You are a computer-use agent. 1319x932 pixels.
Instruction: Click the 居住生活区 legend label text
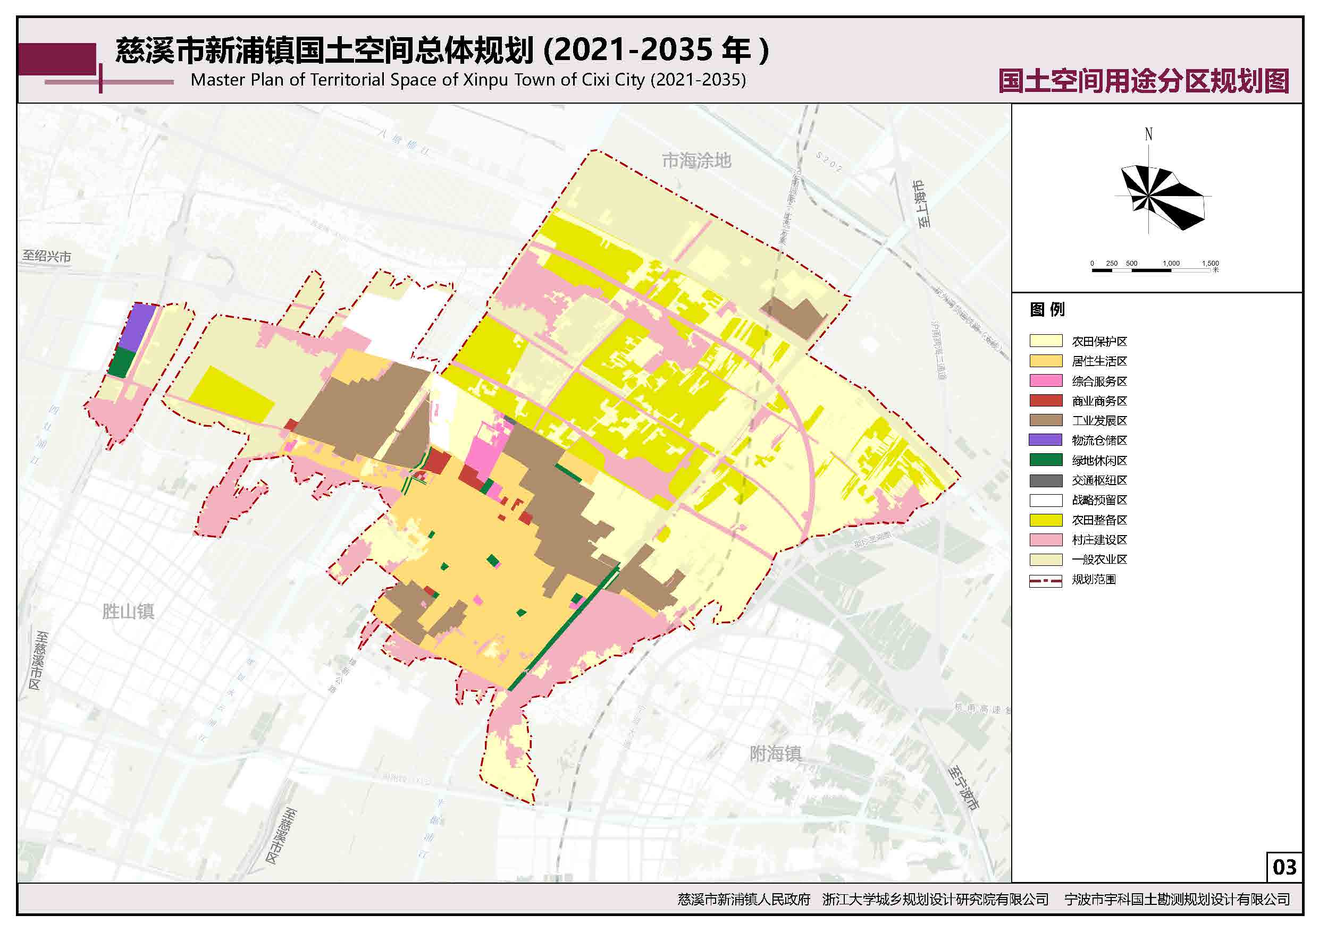[1099, 361]
